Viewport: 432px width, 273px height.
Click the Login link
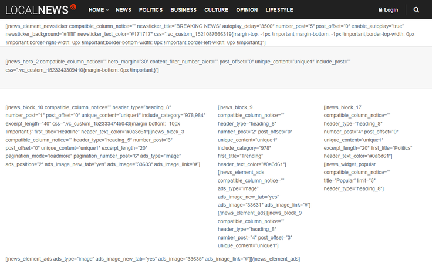(x=391, y=10)
